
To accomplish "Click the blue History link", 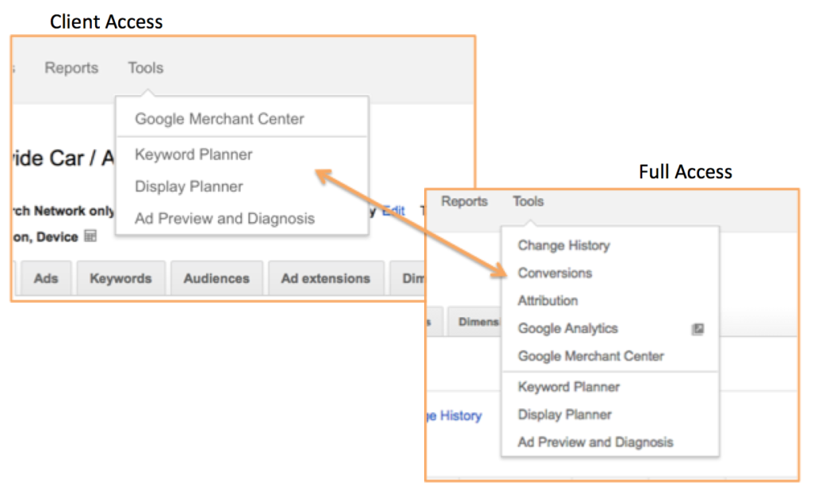I will pyautogui.click(x=461, y=415).
